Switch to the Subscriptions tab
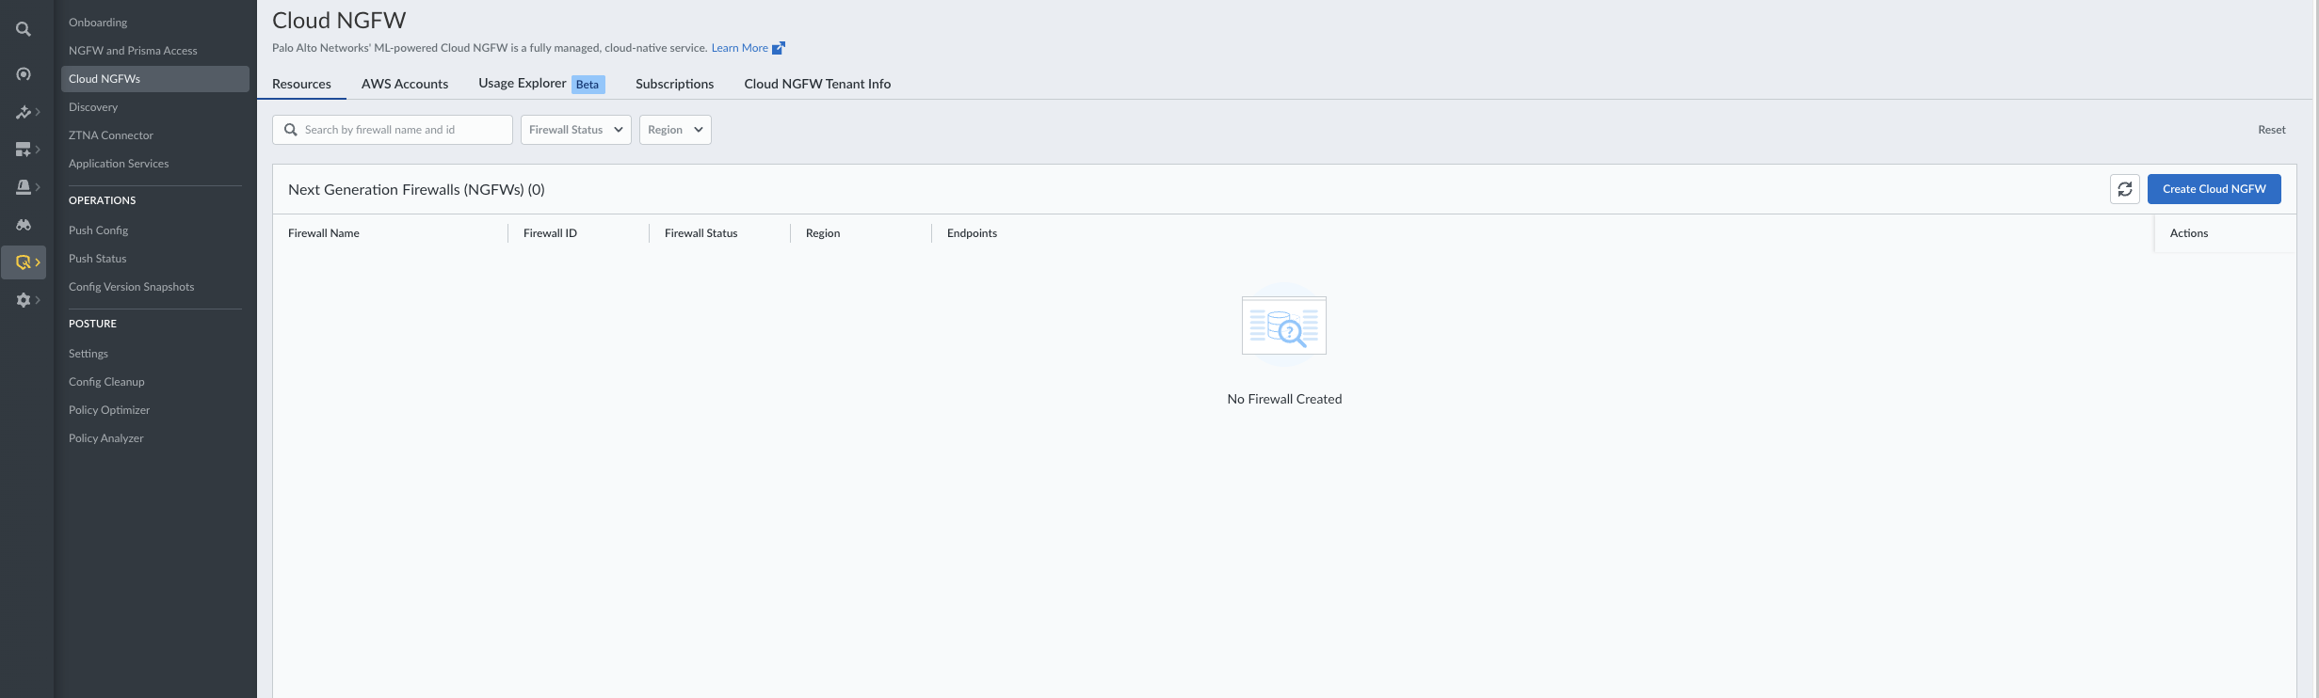Viewport: 2319px width, 698px height. pos(674,84)
